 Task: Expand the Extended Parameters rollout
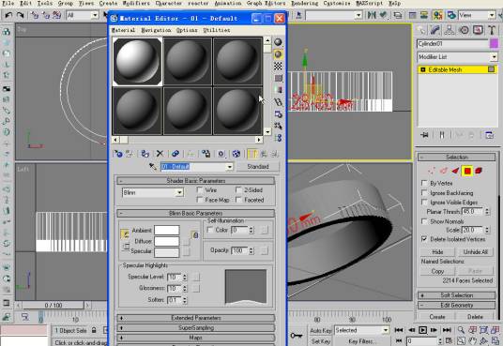tap(196, 318)
